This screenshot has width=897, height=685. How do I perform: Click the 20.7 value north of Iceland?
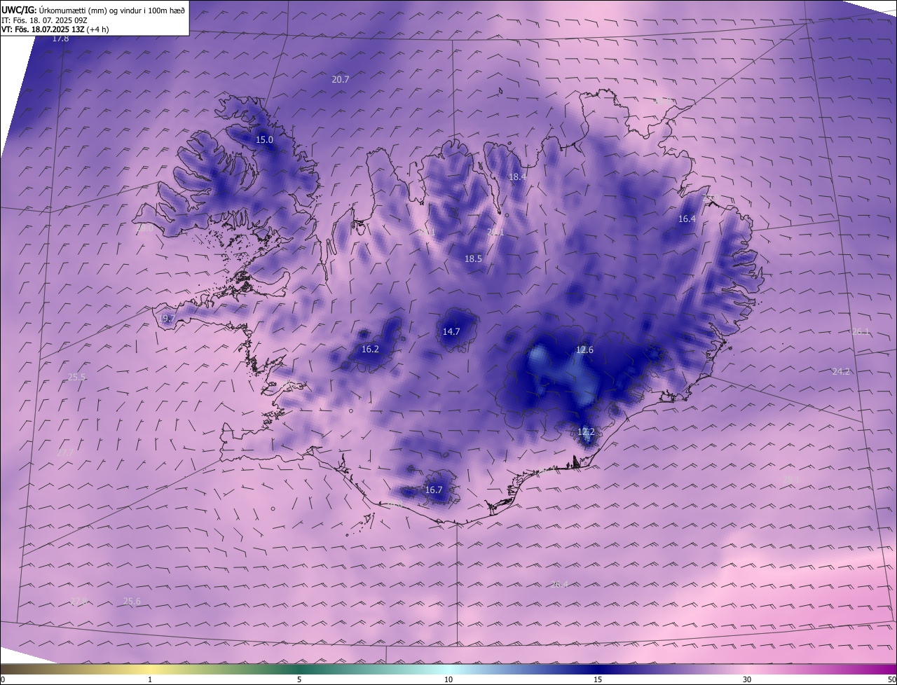[x=341, y=80]
